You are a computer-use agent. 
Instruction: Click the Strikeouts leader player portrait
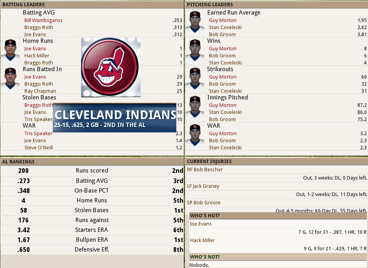(194, 80)
